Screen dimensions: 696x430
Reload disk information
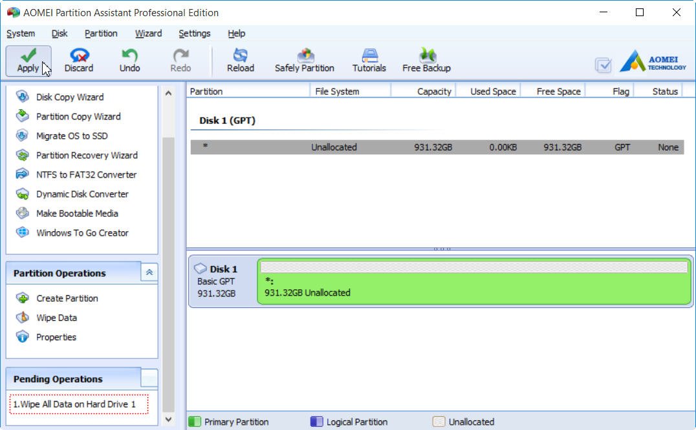click(241, 61)
